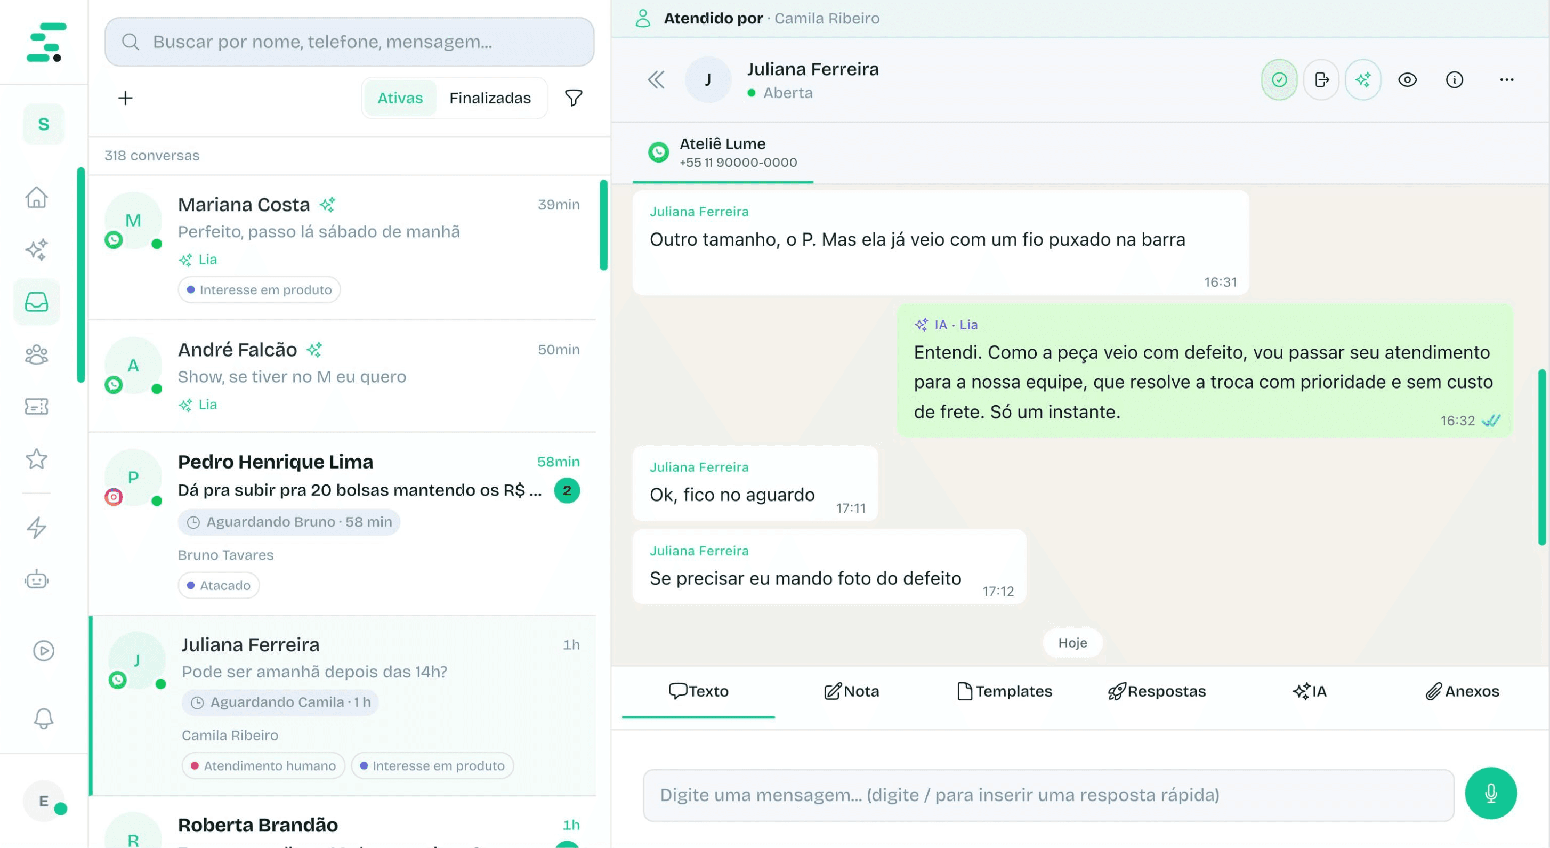Open Mariana Costa conversation
1550x848 pixels.
343,247
